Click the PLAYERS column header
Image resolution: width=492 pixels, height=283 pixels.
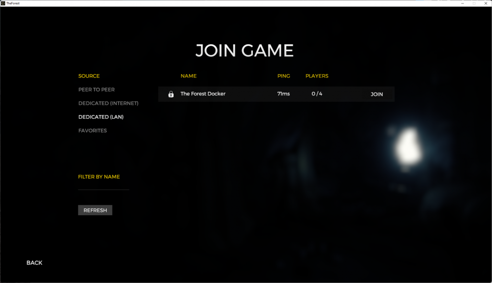pos(316,76)
